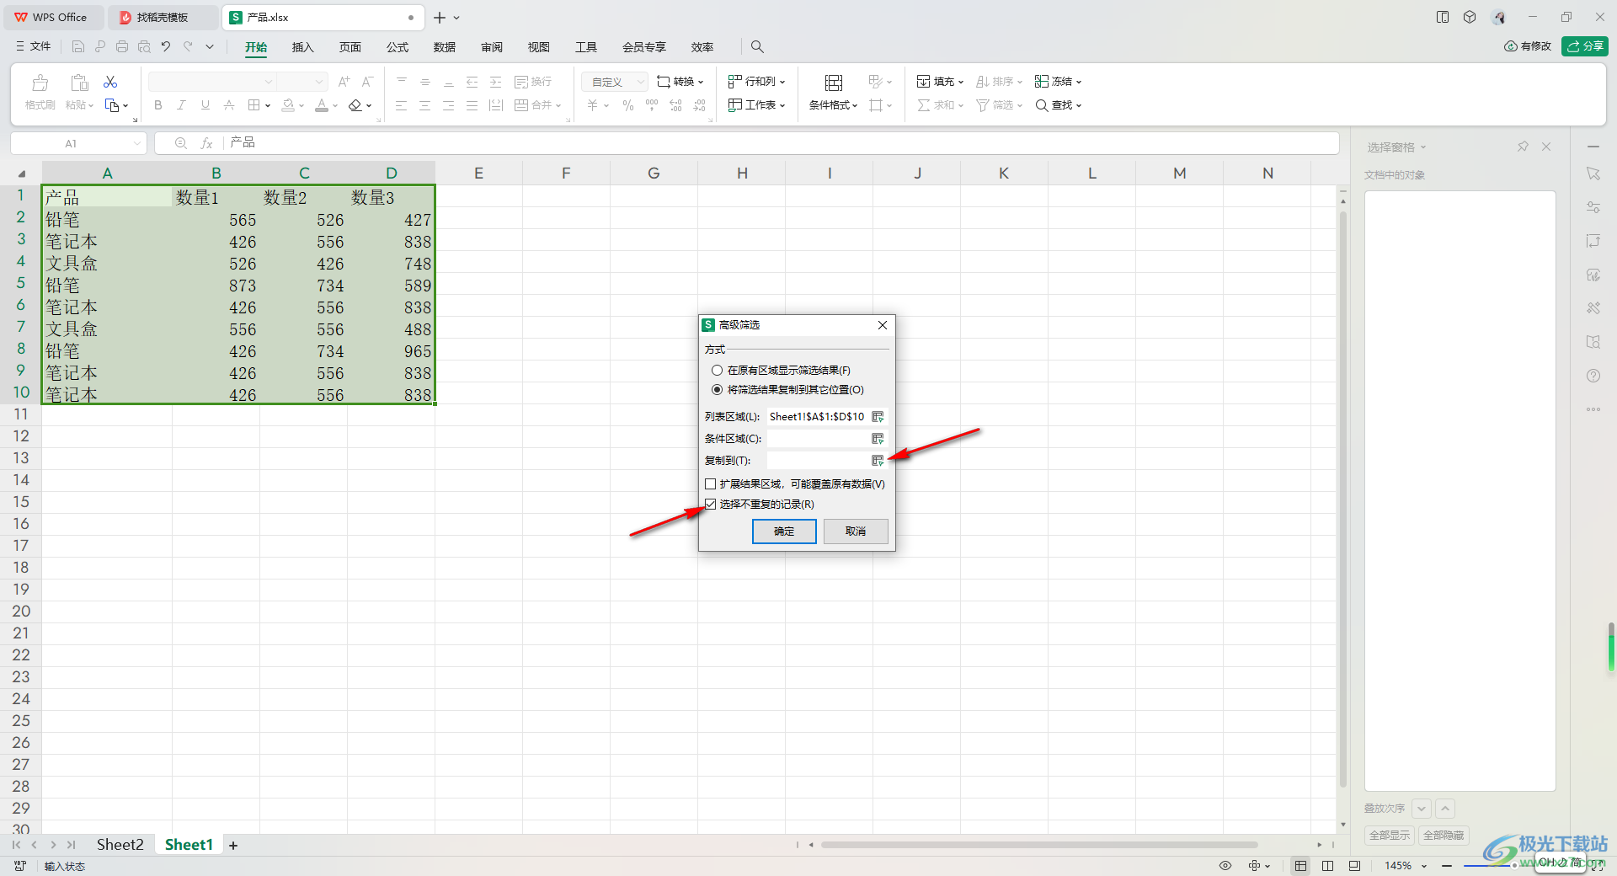Image resolution: width=1617 pixels, height=876 pixels.
Task: Close the 高级筛选 dialog
Action: [x=883, y=325]
